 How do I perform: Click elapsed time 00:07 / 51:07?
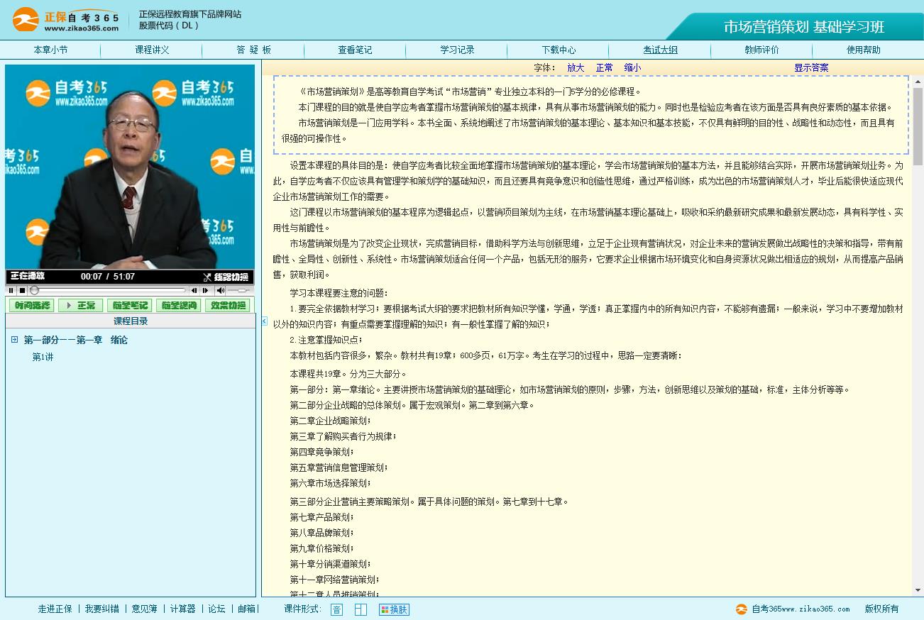pyautogui.click(x=108, y=277)
